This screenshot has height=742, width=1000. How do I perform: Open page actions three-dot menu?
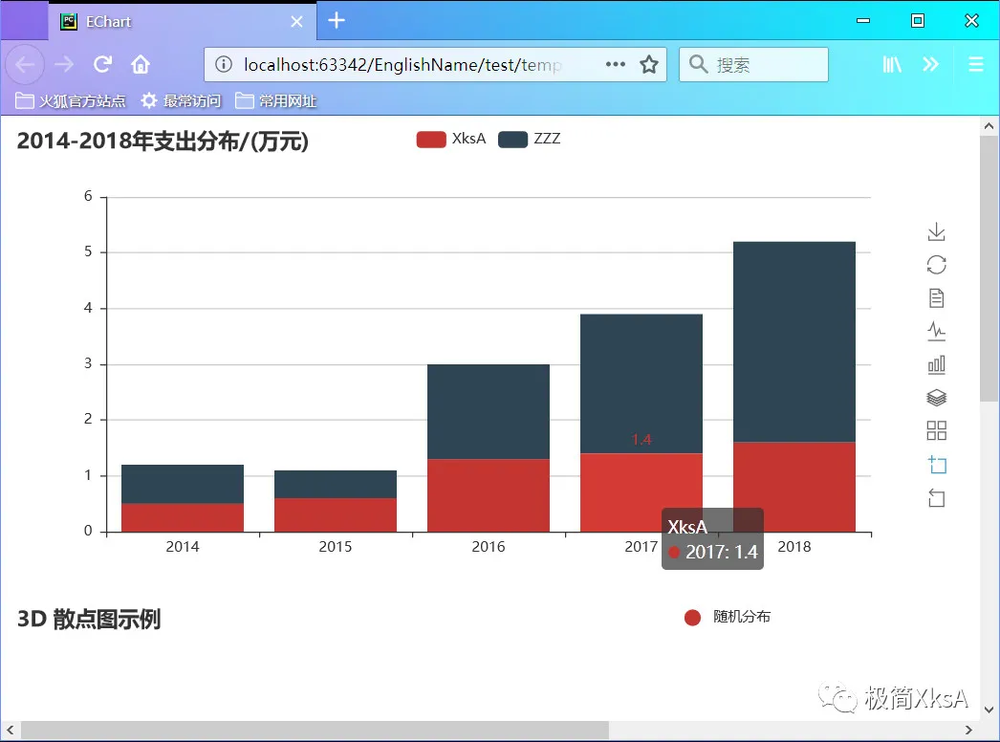pyautogui.click(x=616, y=64)
